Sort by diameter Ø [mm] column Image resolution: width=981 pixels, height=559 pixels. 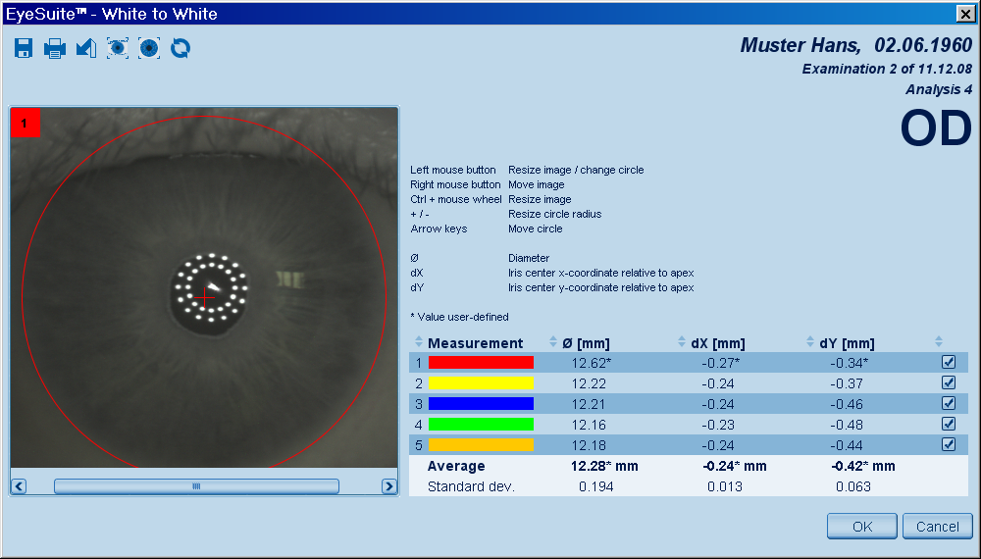point(554,342)
